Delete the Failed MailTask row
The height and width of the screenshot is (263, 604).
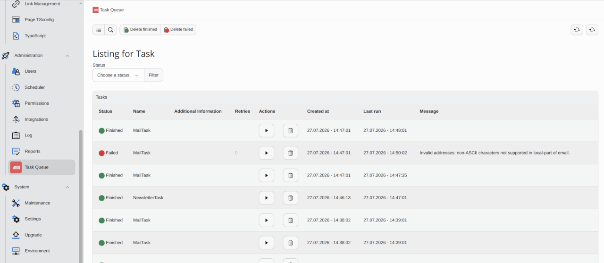[290, 153]
